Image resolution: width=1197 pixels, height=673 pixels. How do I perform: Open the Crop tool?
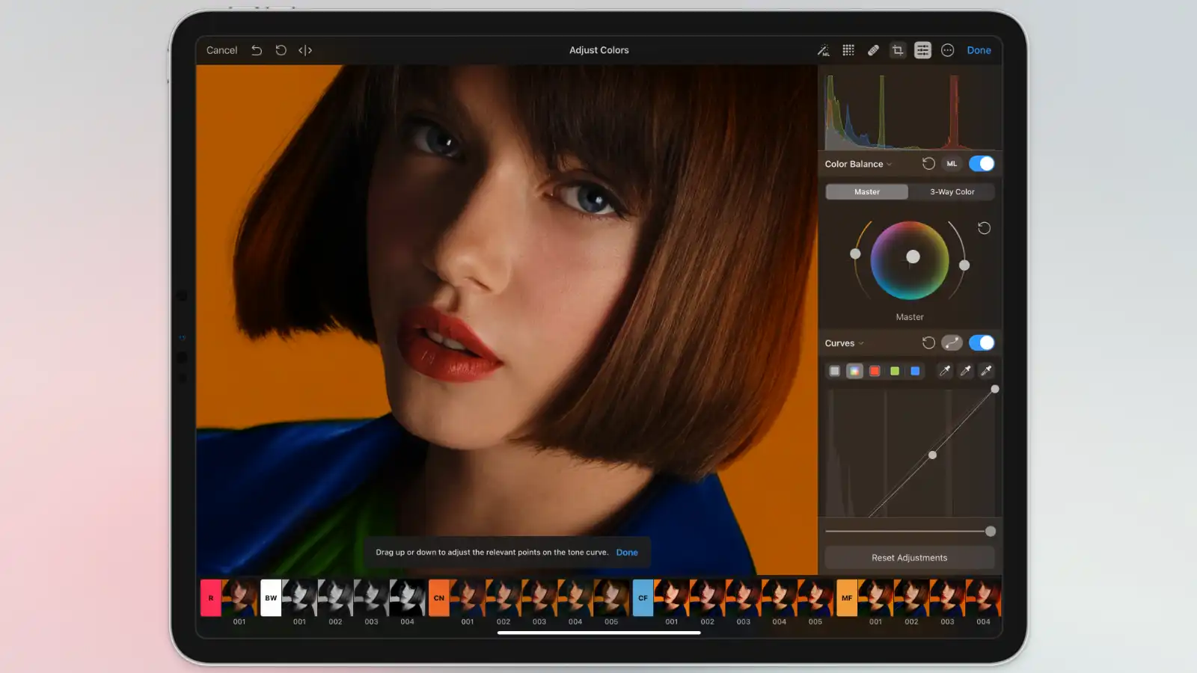point(898,50)
